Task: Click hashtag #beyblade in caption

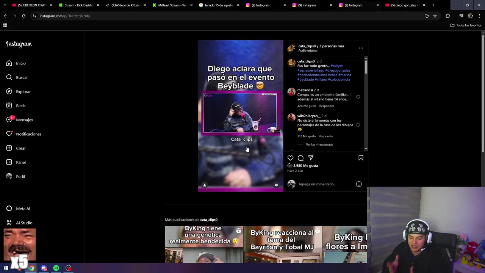Action: (305, 80)
